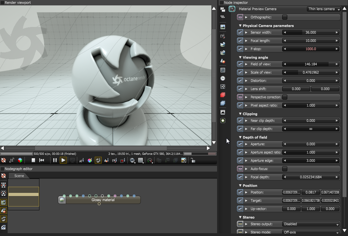Click the highlighted play render button

(63, 160)
